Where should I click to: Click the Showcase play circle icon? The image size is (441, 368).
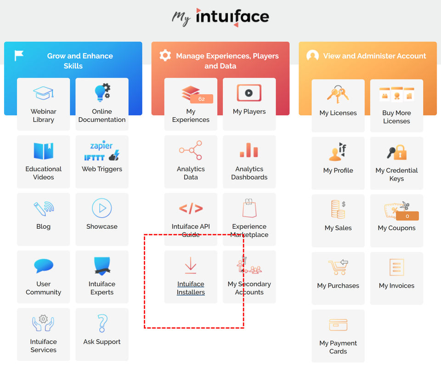102,208
